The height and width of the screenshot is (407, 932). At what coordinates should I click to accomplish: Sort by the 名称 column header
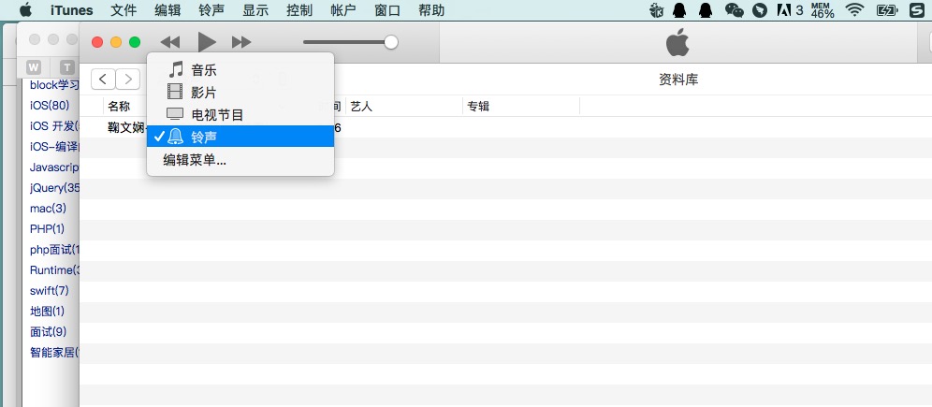click(119, 107)
